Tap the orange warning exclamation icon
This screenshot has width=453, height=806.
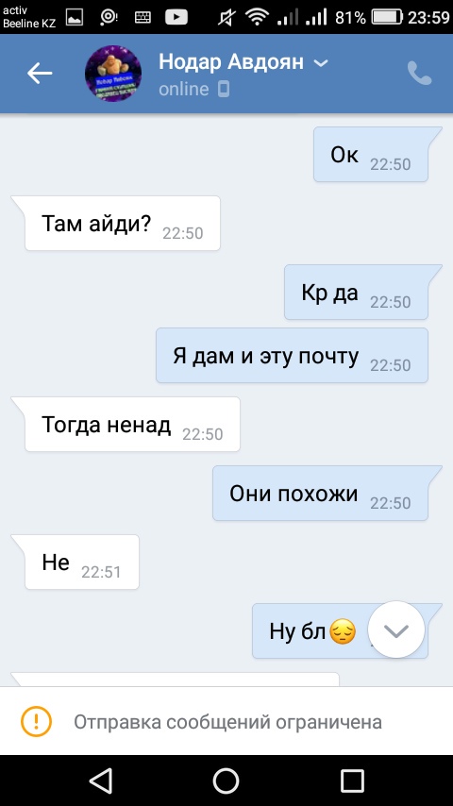point(36,721)
